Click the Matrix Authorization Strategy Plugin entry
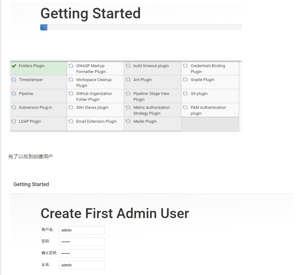This screenshot has width=302, height=275. (151, 110)
